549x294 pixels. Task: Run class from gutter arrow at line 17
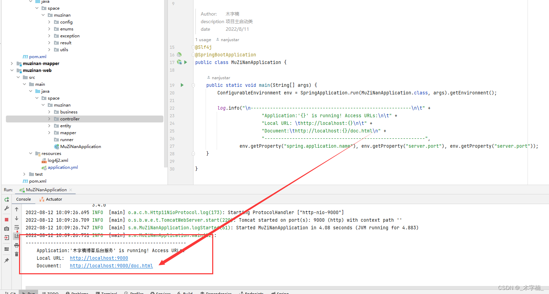pos(186,62)
